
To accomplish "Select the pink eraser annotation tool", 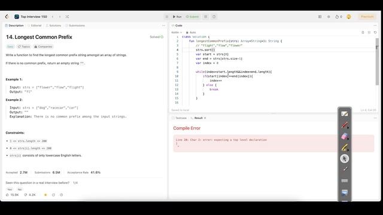I will pyautogui.click(x=345, y=136).
